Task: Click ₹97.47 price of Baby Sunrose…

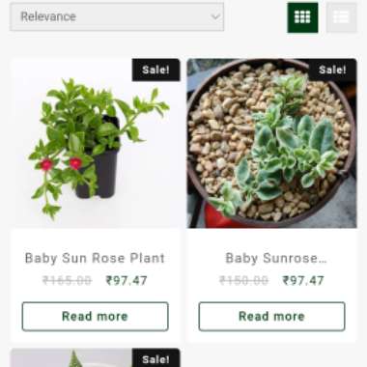Action: tap(303, 281)
